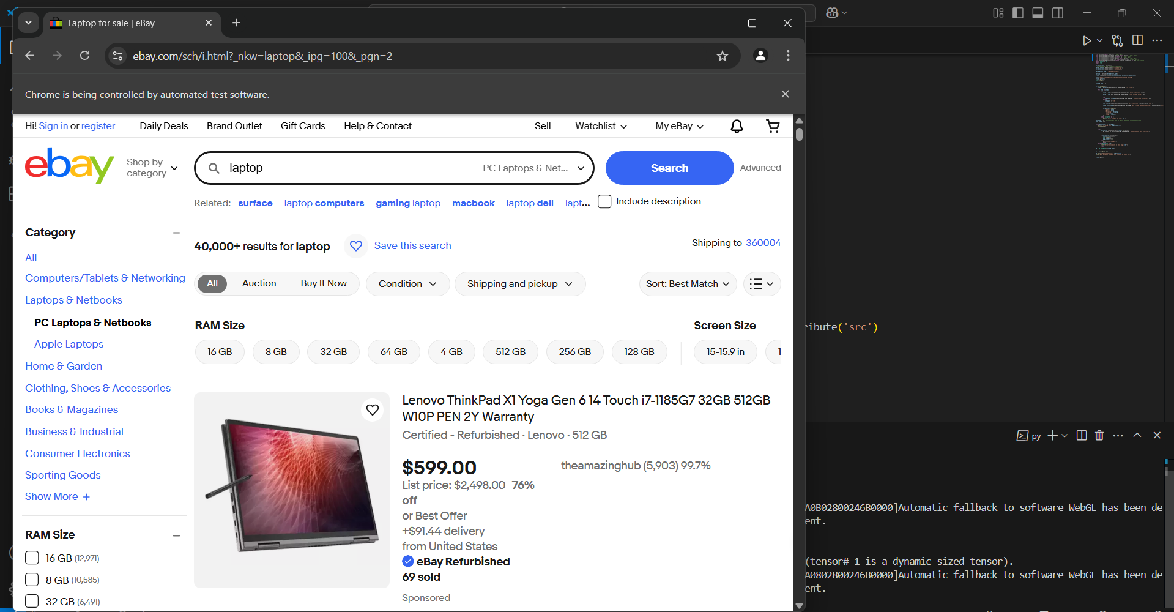Add Lenovo ThinkPad to watchlist heart
The image size is (1174, 612).
point(373,410)
